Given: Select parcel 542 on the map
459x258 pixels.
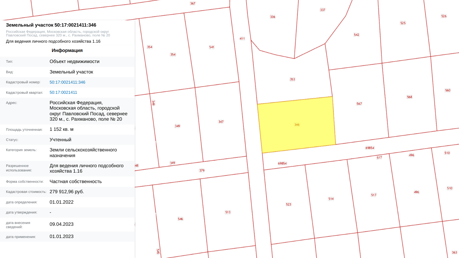Looking at the screenshot, I should tap(357, 35).
